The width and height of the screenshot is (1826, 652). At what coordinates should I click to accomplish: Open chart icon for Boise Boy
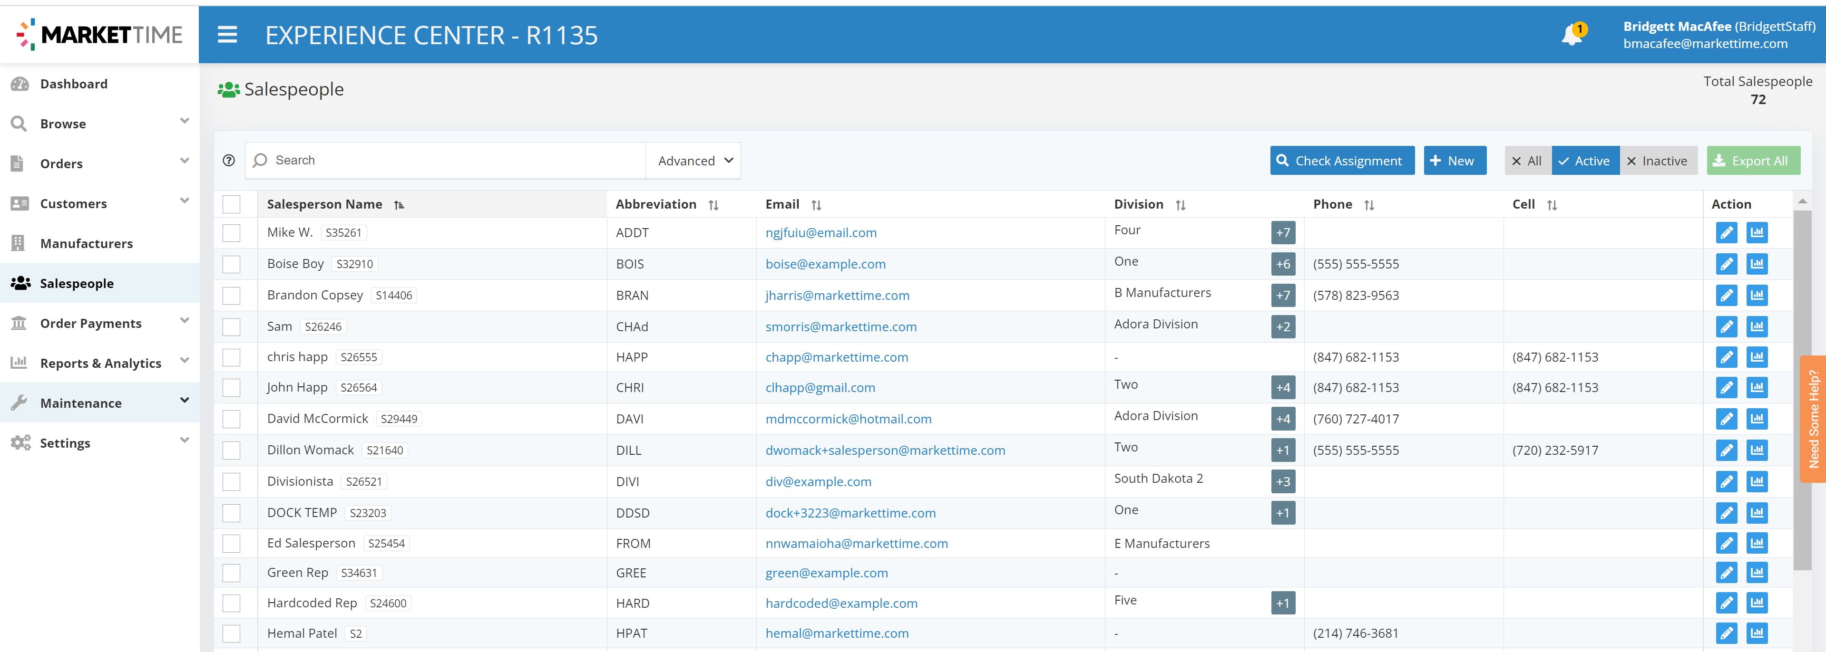click(1757, 264)
